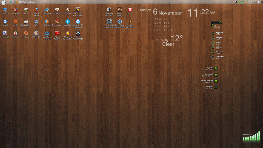Adjust the green volume bars widget
Screen dimensions: 263x148
[251, 137]
